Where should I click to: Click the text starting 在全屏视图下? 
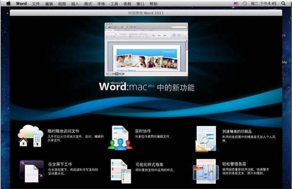point(73,171)
